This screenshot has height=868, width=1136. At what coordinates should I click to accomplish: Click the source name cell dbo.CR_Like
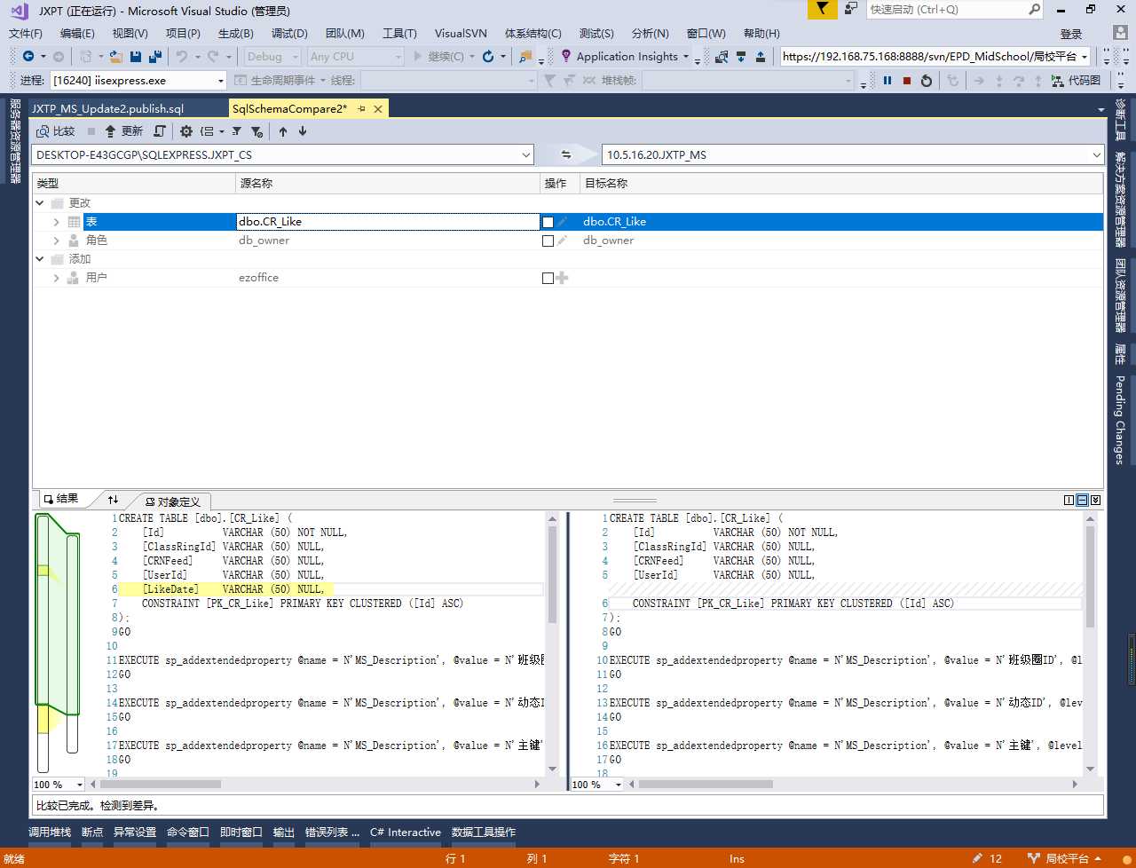(388, 222)
